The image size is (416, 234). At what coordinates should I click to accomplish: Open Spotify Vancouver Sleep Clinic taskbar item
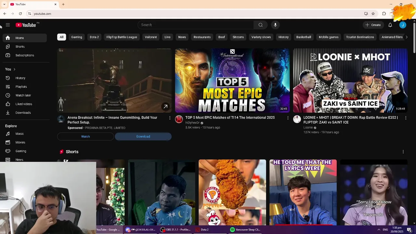[245, 230]
